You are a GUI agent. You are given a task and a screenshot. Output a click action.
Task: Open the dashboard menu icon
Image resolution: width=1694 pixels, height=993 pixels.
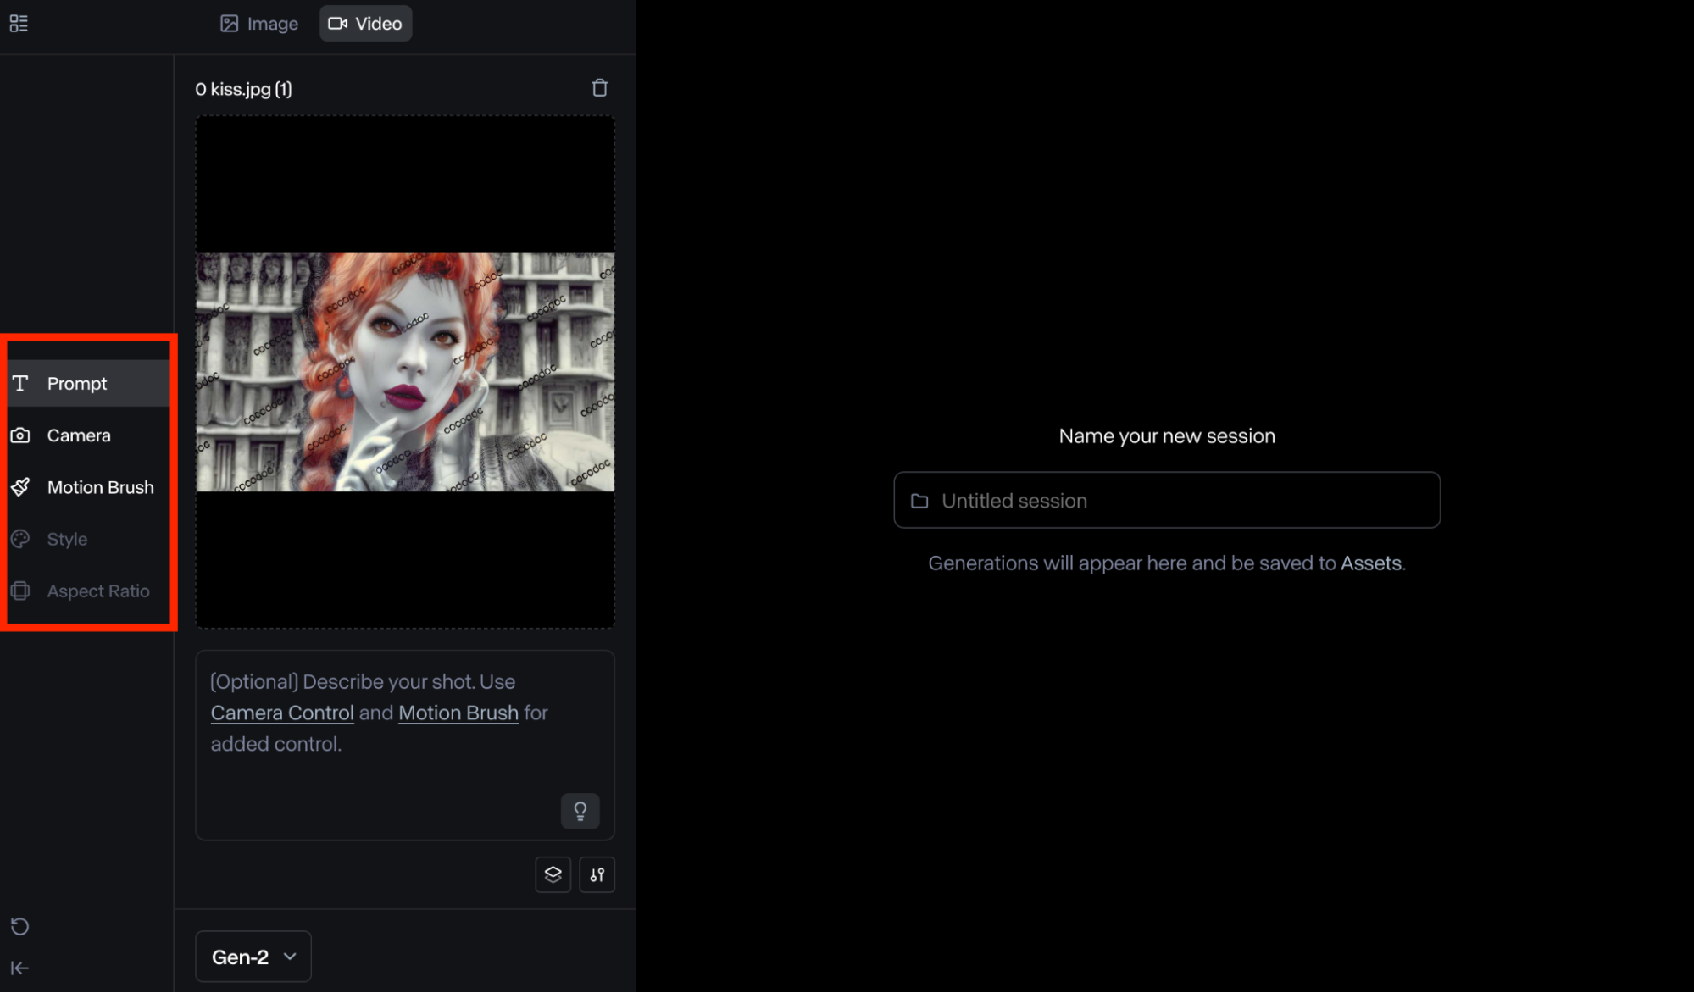point(19,23)
